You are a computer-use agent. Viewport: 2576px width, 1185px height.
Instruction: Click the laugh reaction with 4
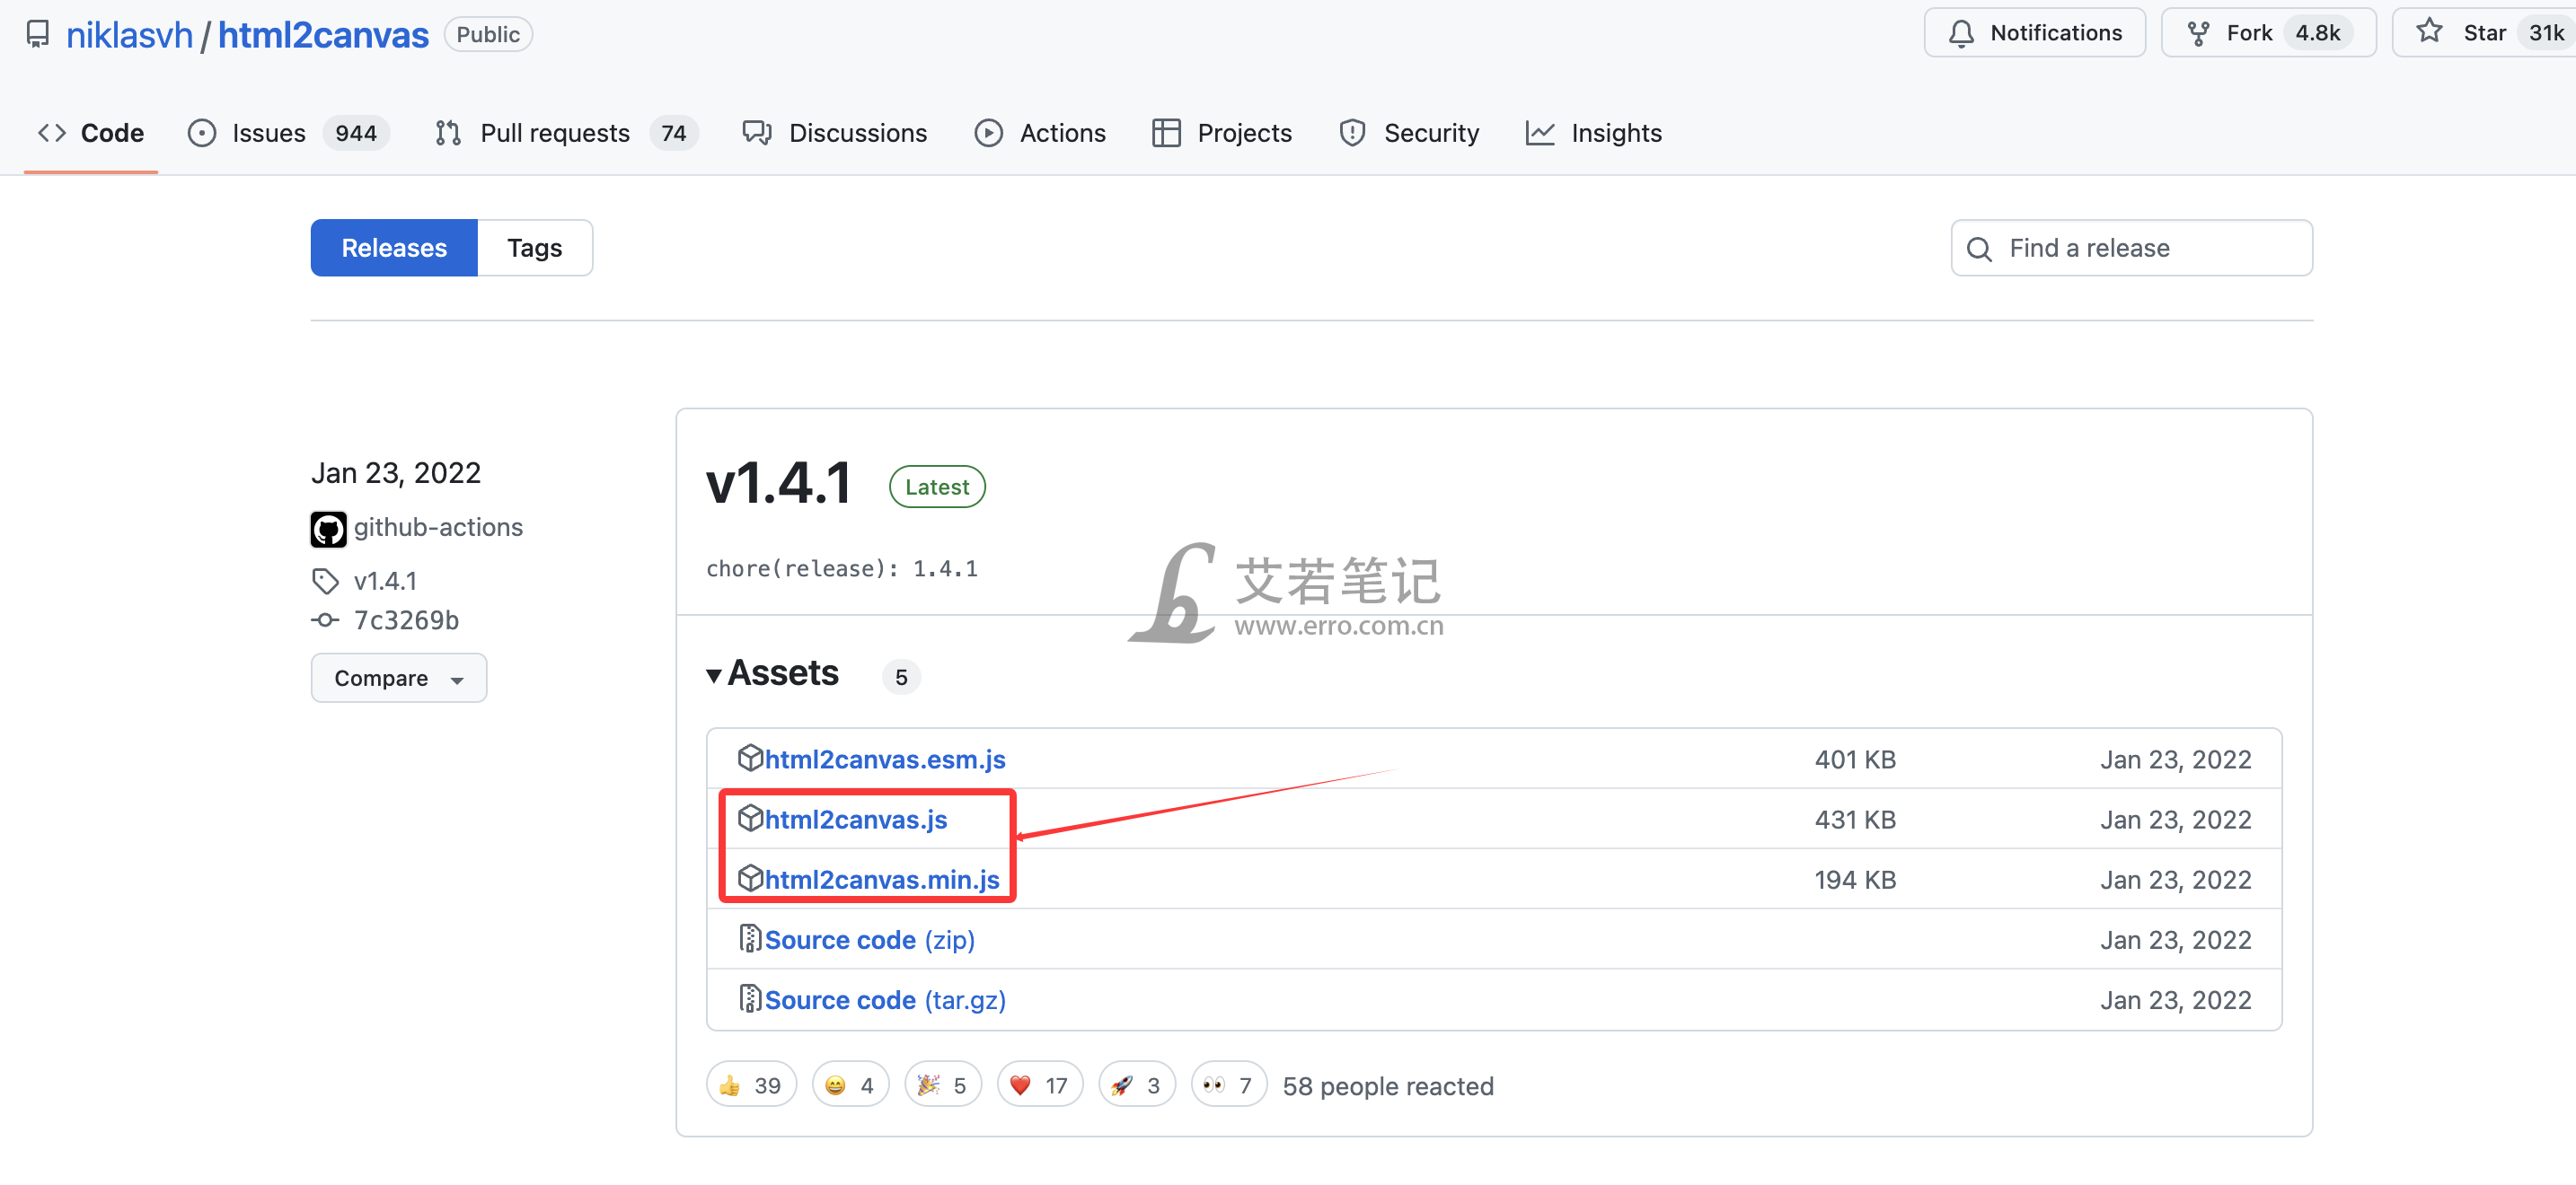tap(850, 1085)
